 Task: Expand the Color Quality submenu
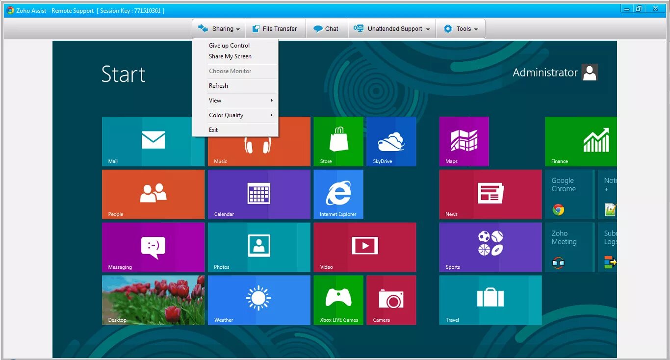pyautogui.click(x=235, y=115)
